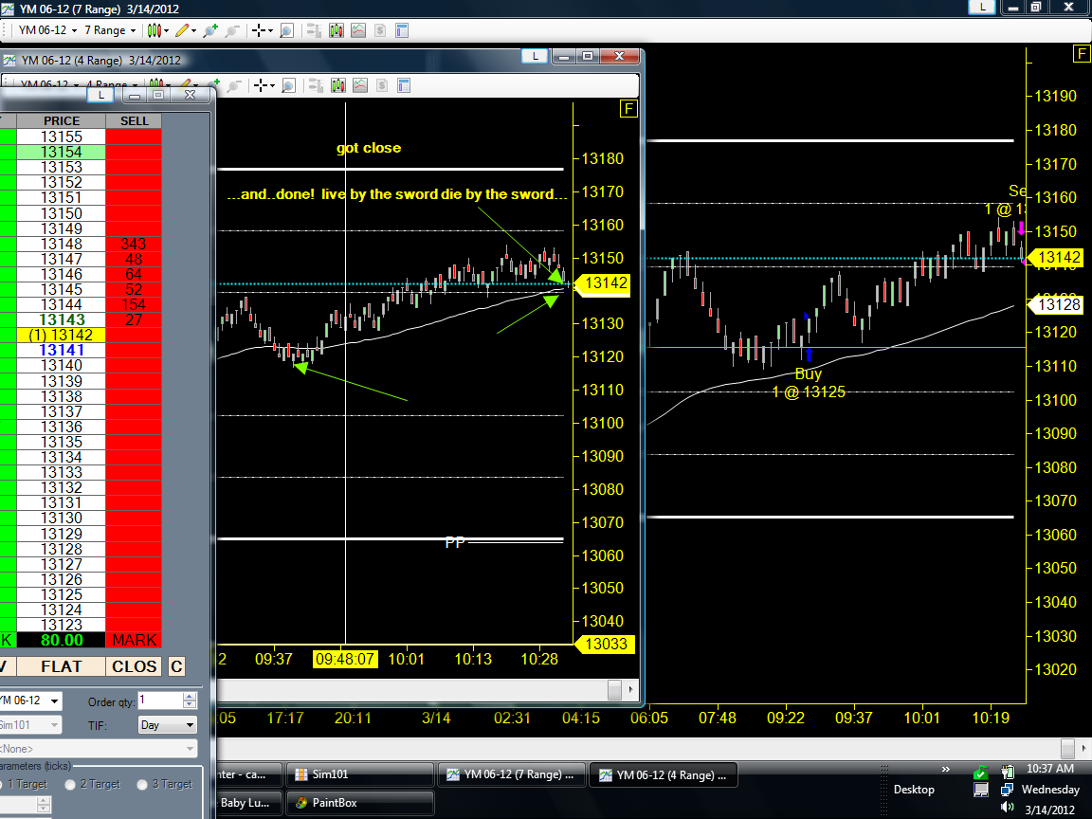Viewport: 1092px width, 819px height.
Task: Open 7 Range interval dropdown
Action: pos(110,30)
